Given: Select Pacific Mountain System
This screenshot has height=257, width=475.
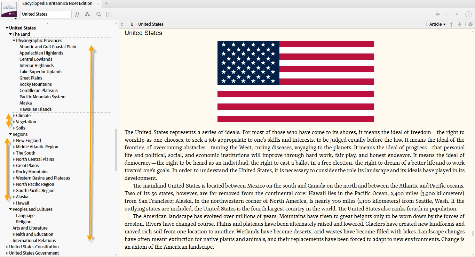Looking at the screenshot, I should (x=42, y=97).
